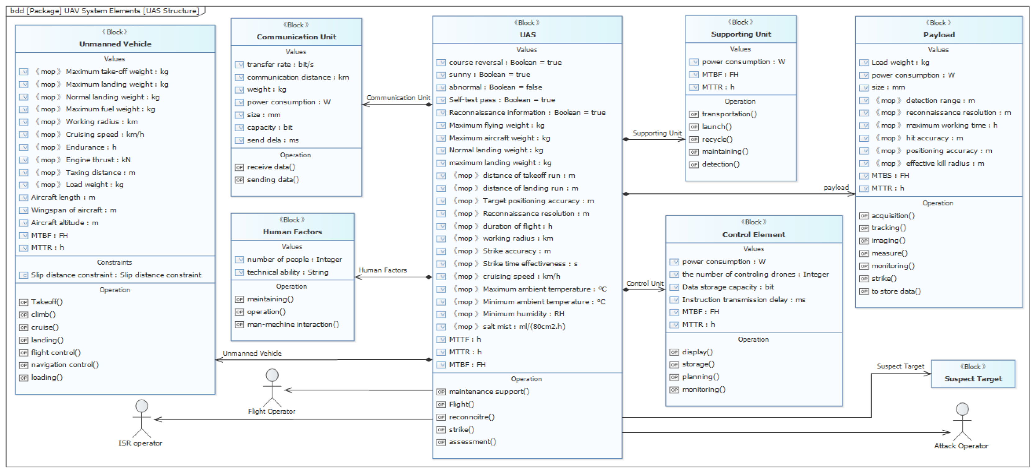Click the Control Element block name
Viewport: 1034px width, 472px height.
[x=753, y=235]
